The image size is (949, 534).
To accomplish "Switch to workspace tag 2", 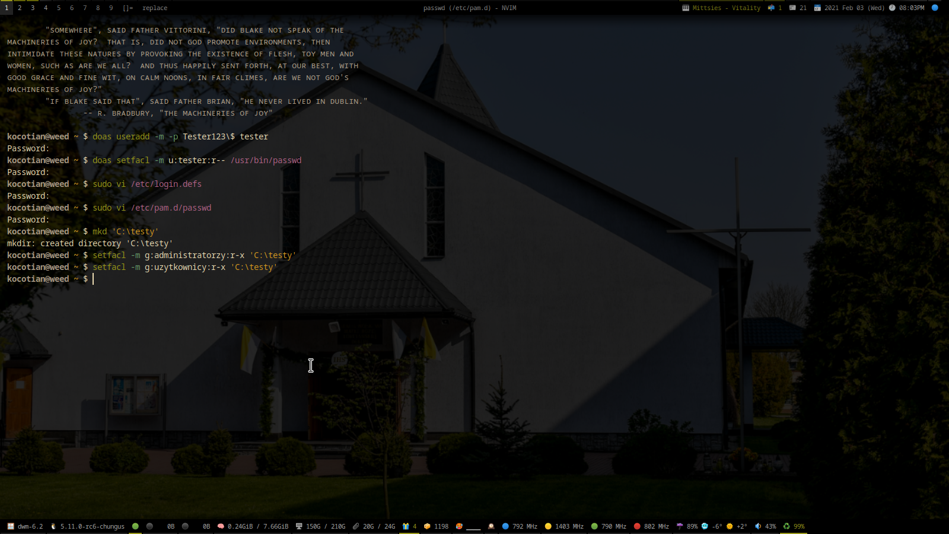I will point(20,8).
